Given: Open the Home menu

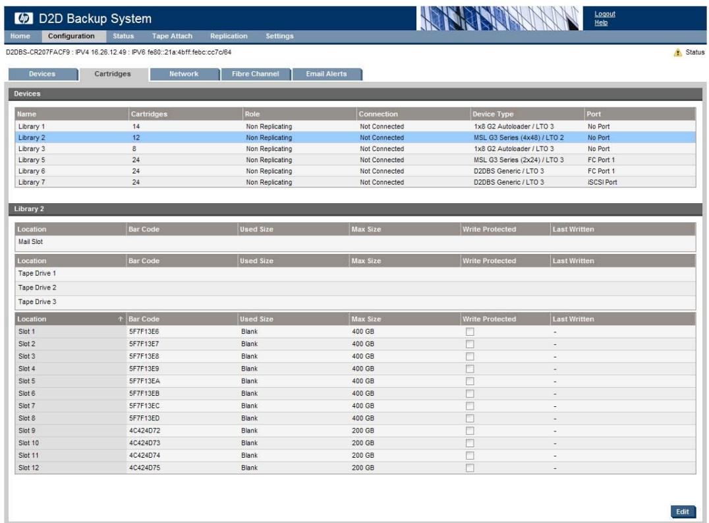Looking at the screenshot, I should tap(20, 36).
